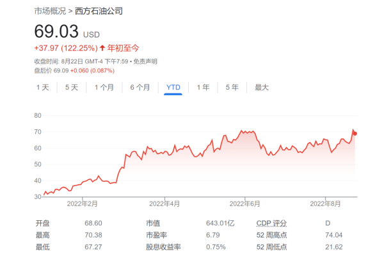Click the CDP score value D

328,223
